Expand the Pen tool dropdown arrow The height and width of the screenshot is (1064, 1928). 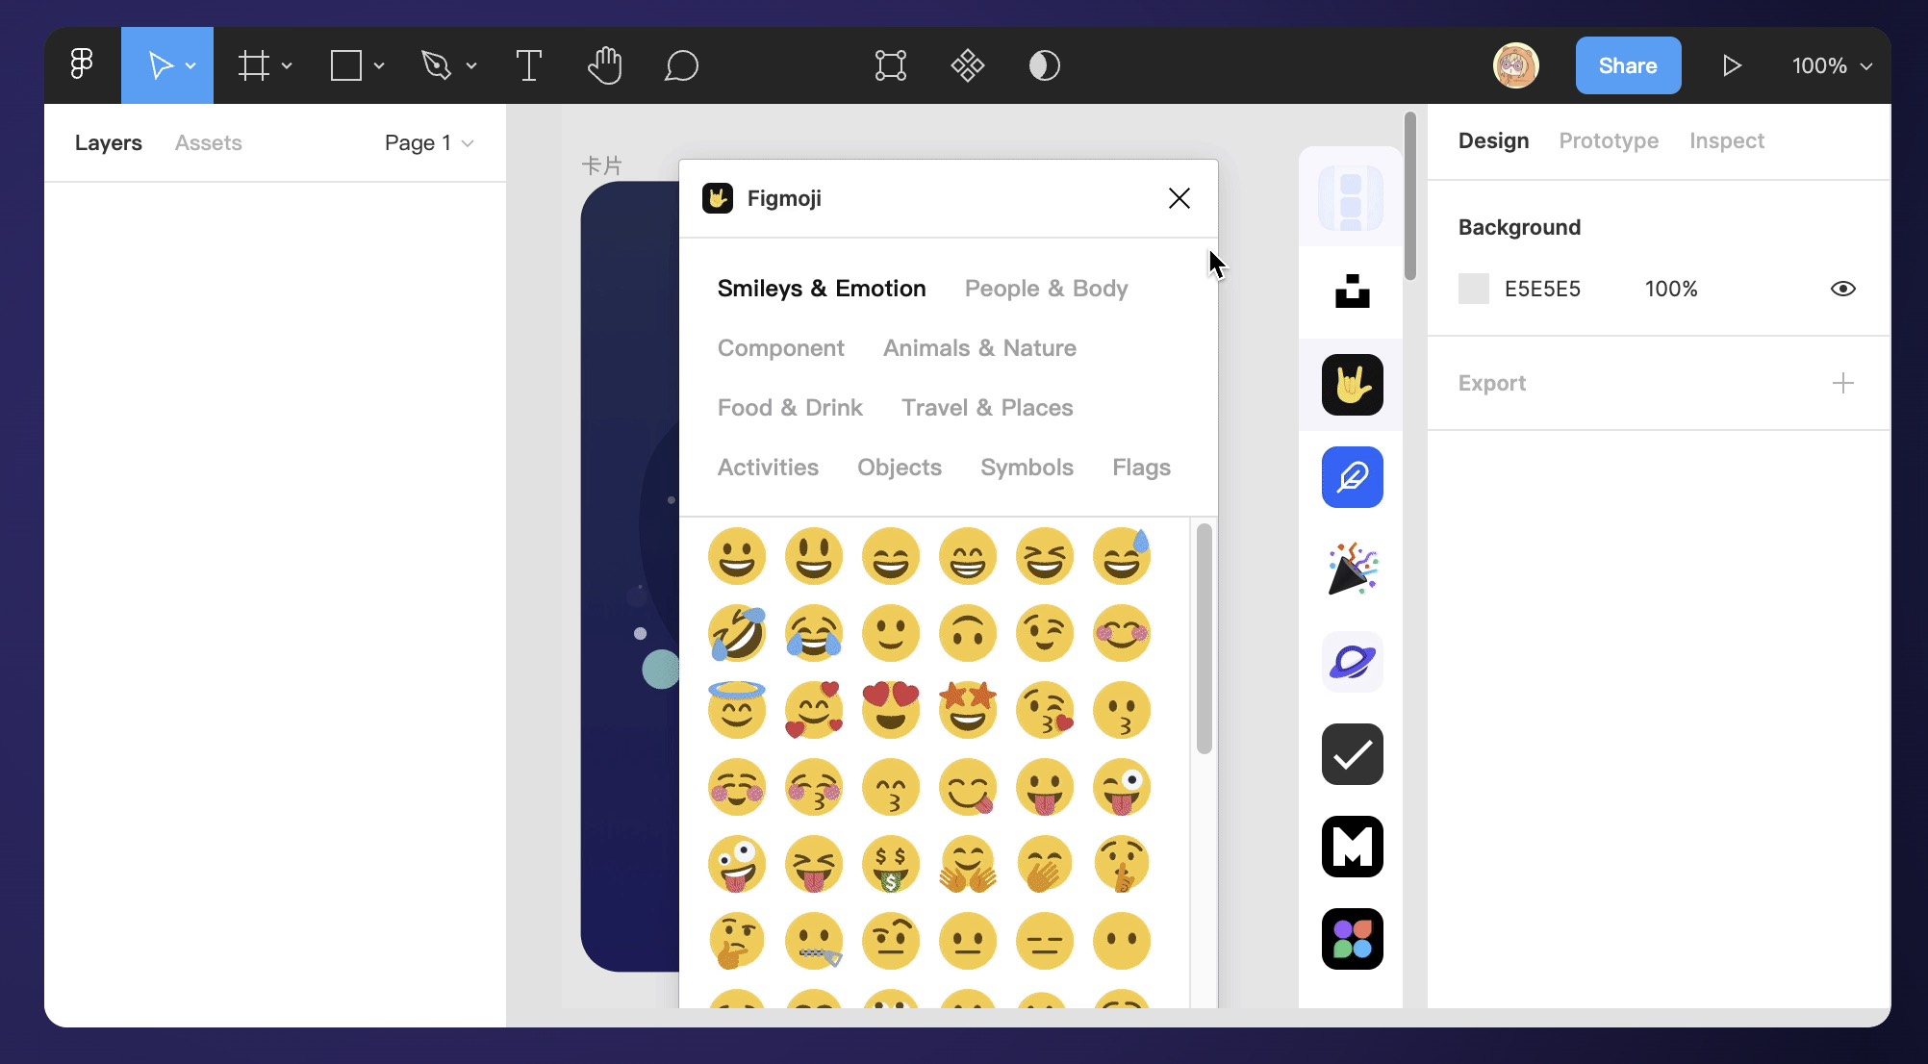(x=471, y=65)
